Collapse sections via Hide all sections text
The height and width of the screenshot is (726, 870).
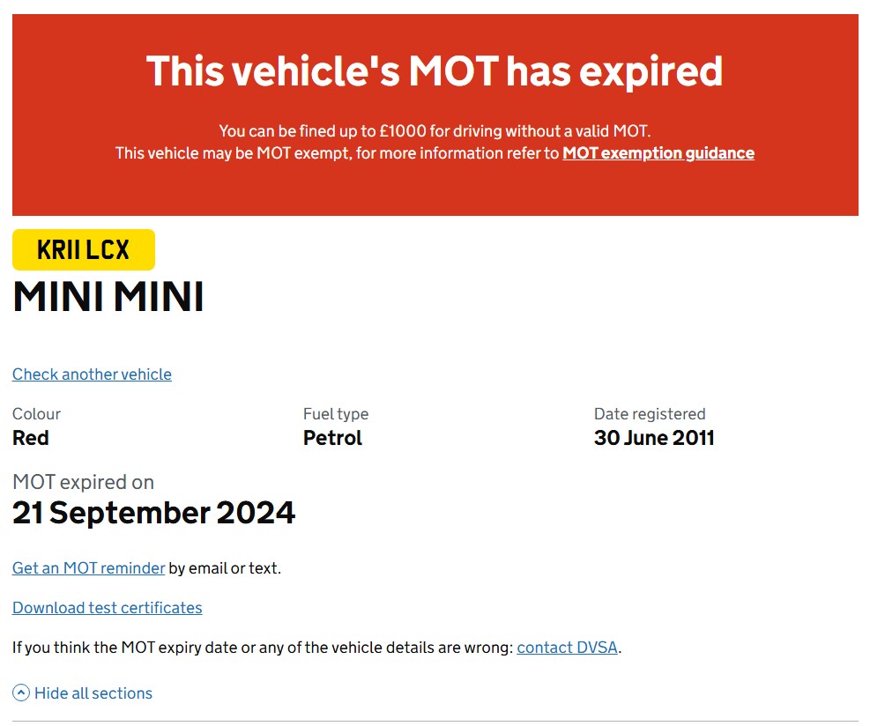(x=93, y=693)
